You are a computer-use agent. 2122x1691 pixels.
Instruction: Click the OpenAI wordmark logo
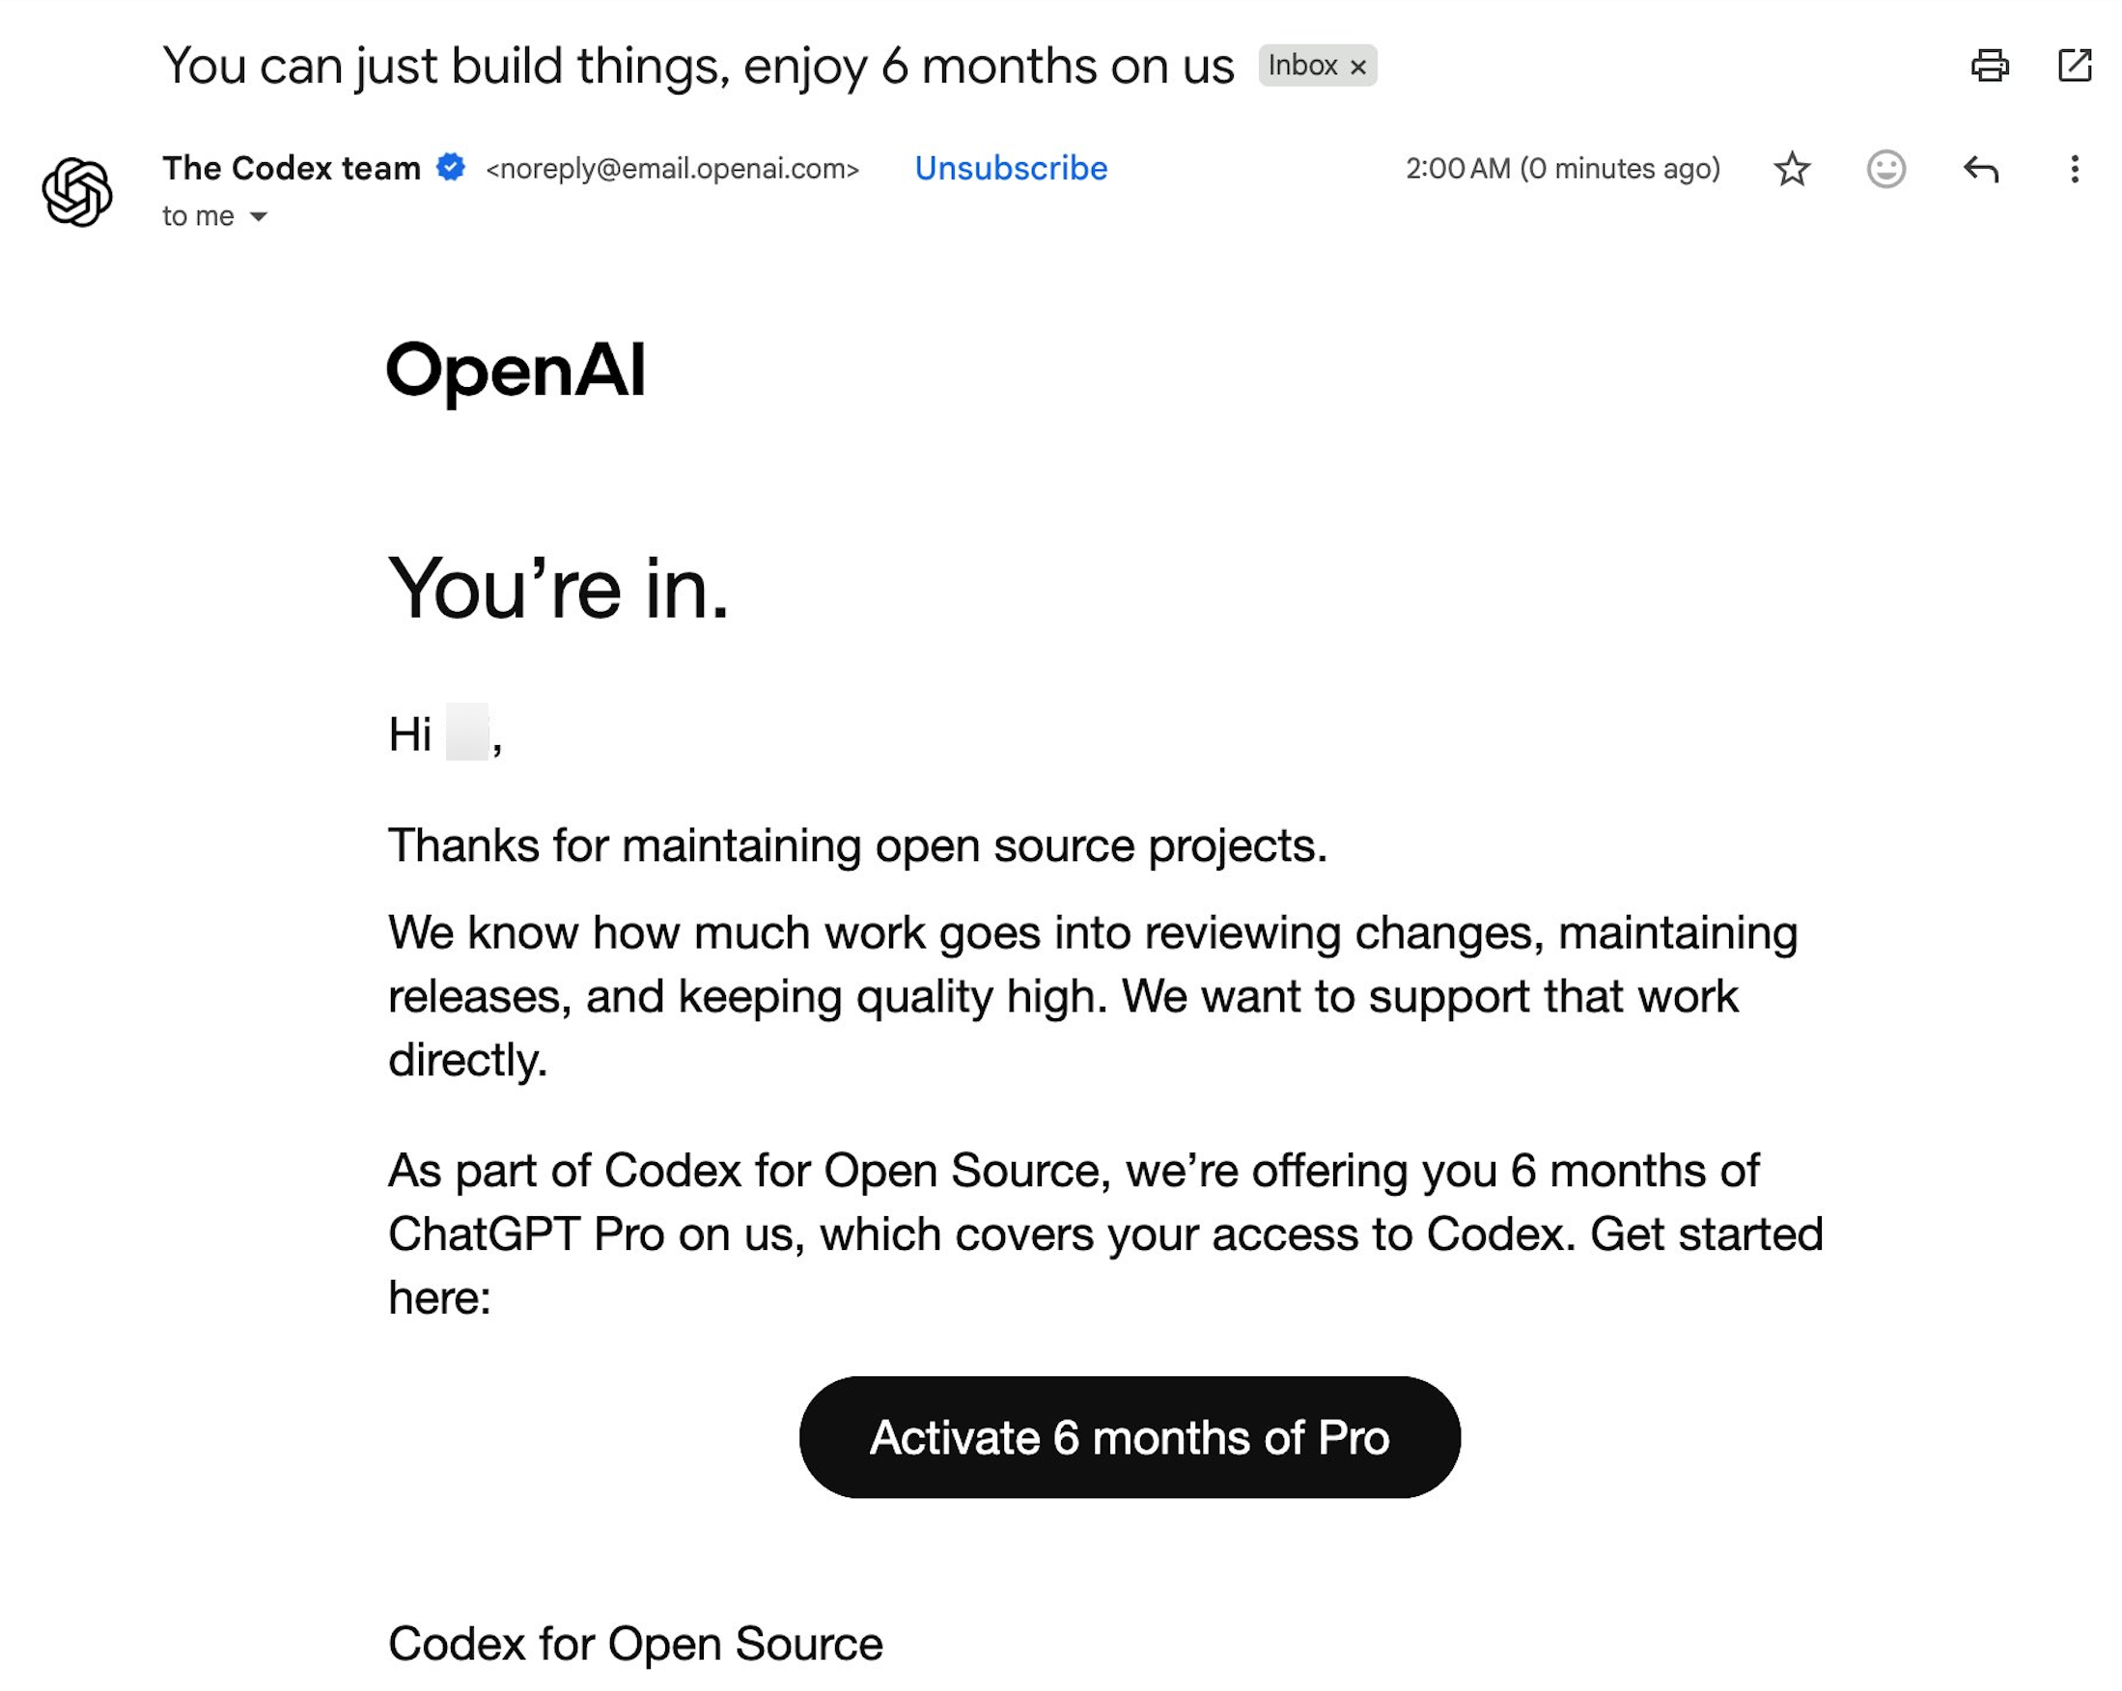pos(516,373)
